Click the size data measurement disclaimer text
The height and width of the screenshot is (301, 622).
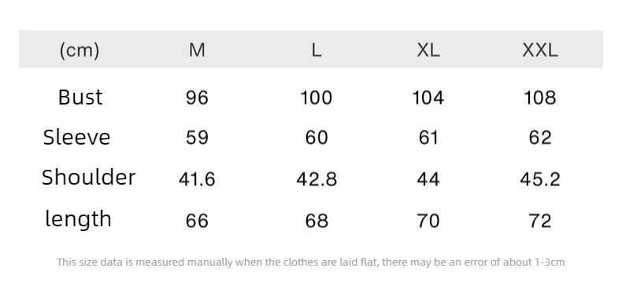[x=310, y=262]
